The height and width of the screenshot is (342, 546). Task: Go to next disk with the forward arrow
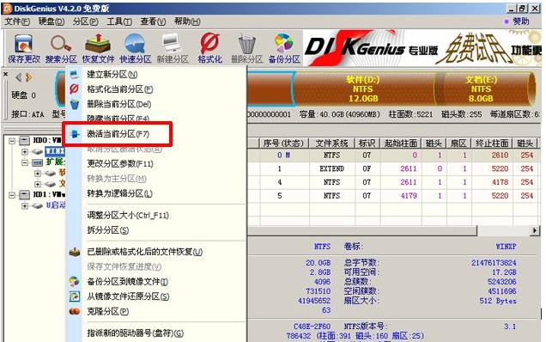[x=29, y=77]
